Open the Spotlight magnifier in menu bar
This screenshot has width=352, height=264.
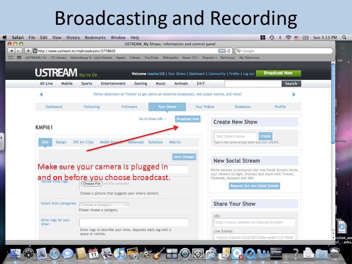tap(344, 37)
